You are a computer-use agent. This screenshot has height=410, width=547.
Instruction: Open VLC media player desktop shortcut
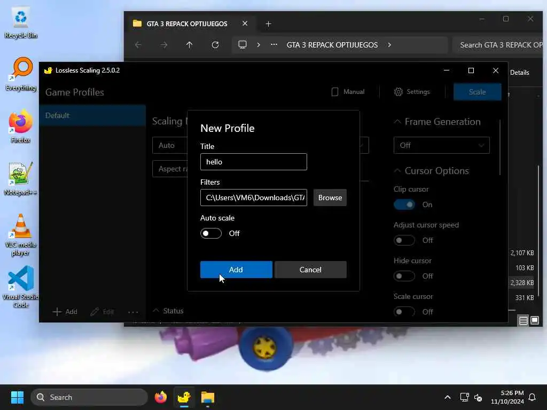(x=21, y=235)
